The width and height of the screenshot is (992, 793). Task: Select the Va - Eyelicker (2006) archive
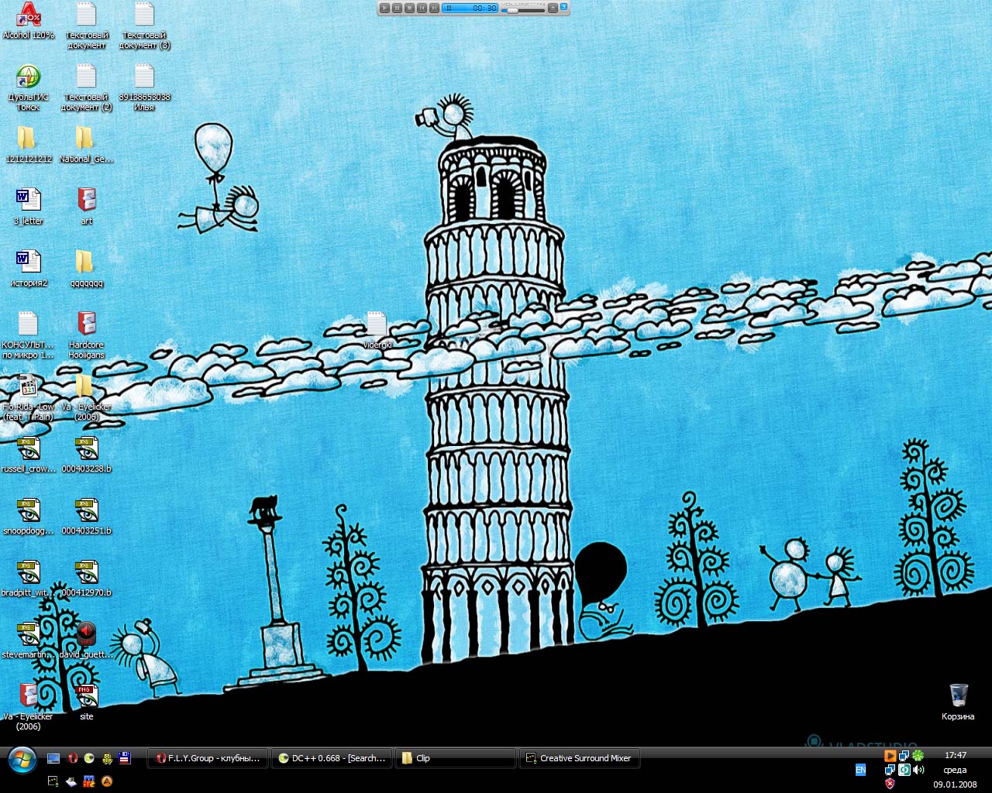(x=29, y=707)
